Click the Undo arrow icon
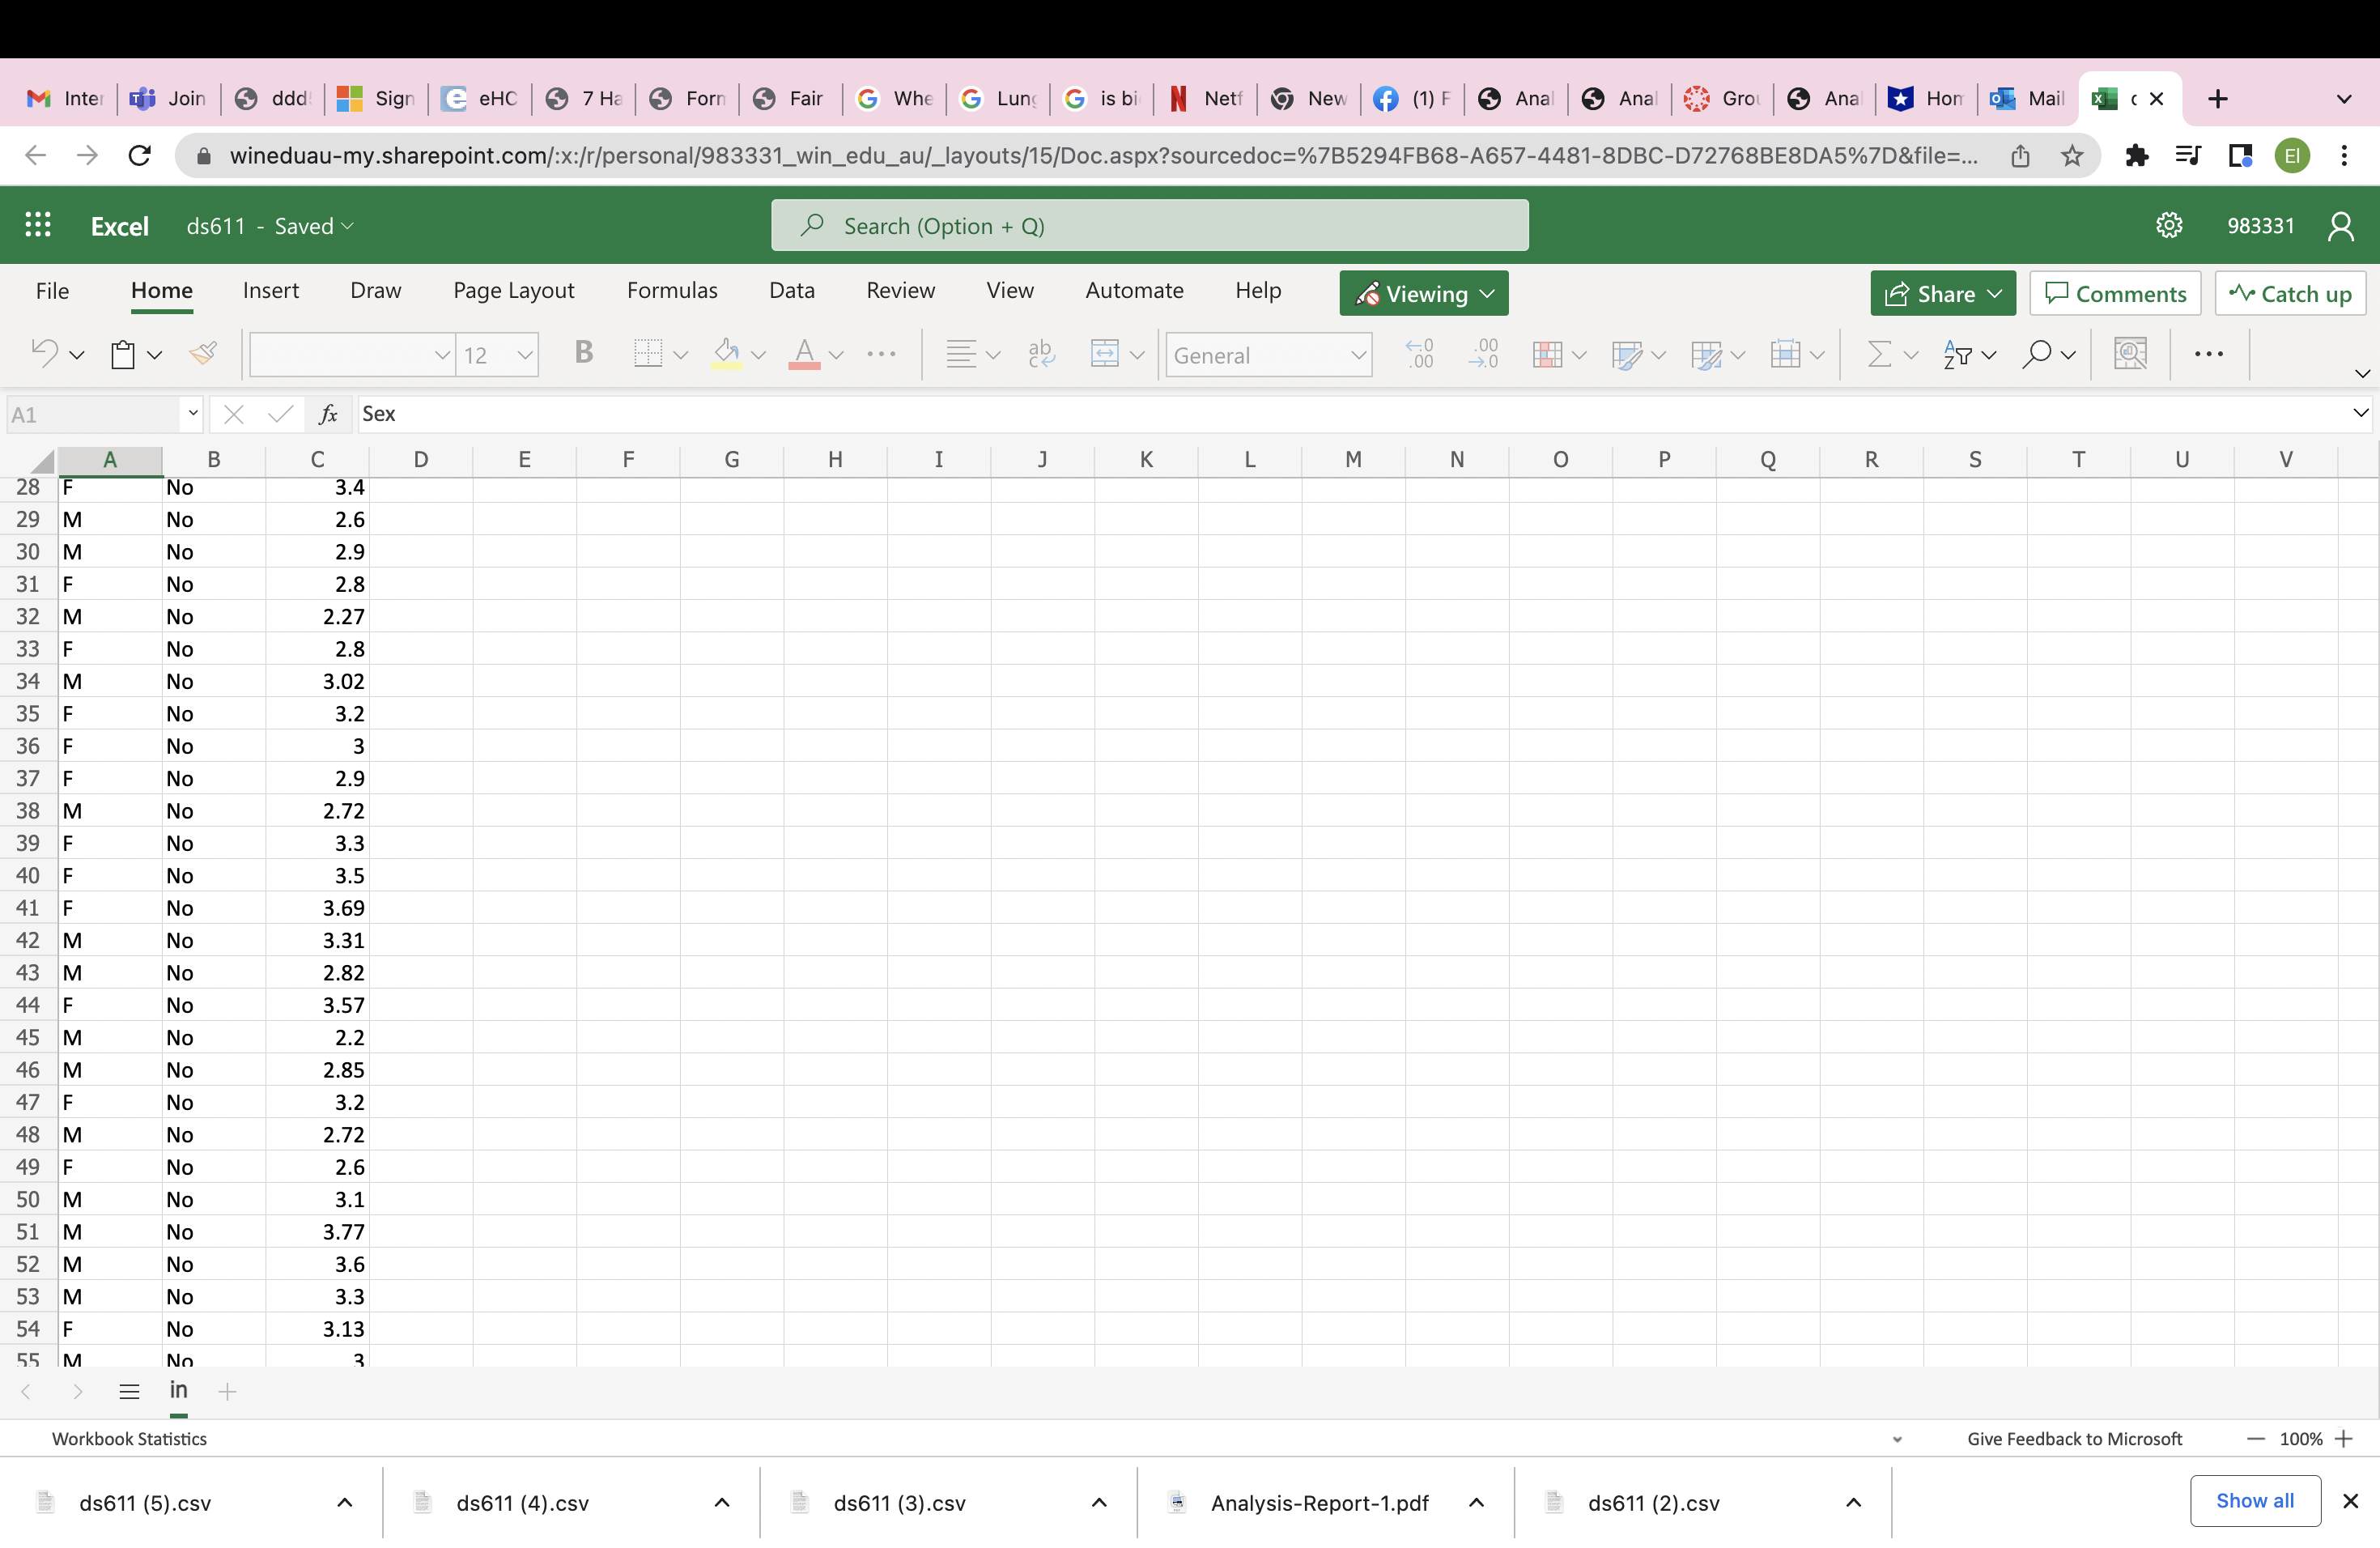Screen dimensions: 2380x1548 44,353
